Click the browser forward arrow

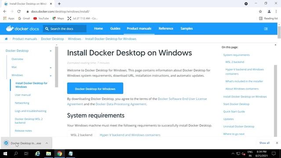click(x=12, y=11)
